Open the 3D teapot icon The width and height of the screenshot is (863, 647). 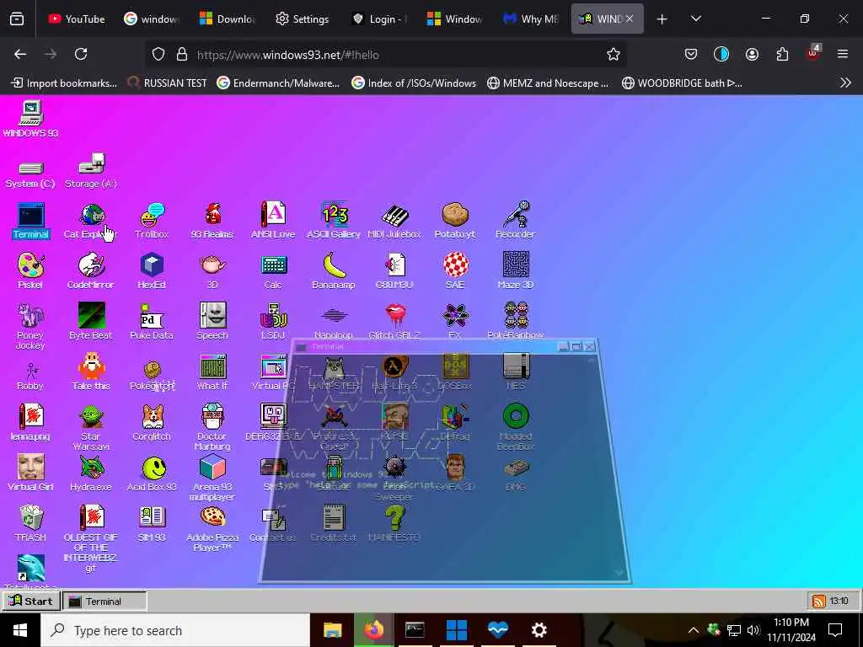[212, 270]
